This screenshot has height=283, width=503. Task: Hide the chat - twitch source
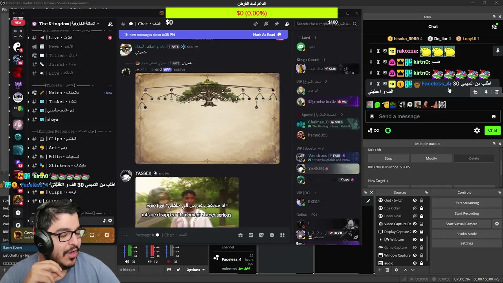[415, 200]
